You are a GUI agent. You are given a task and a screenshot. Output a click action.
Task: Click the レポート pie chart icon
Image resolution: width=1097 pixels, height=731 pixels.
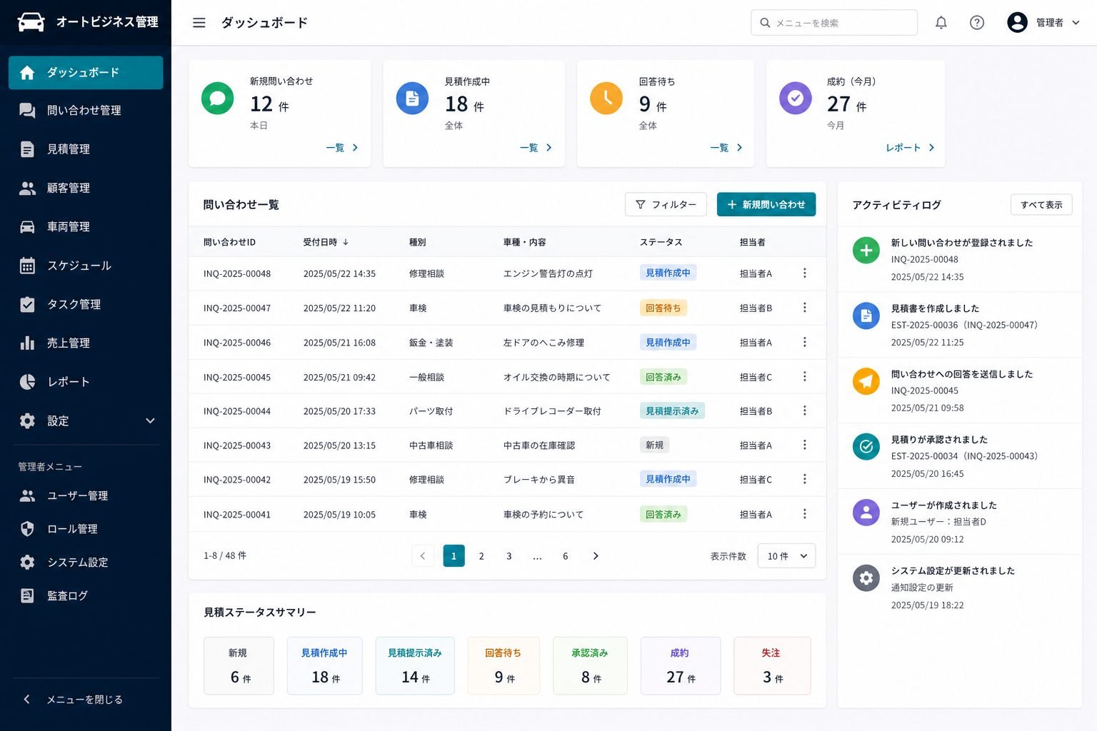(27, 382)
